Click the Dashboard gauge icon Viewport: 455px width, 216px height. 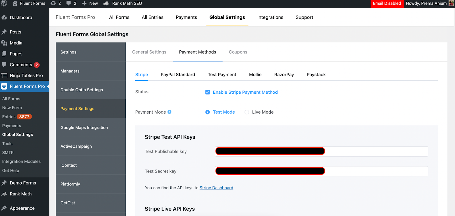click(x=4, y=18)
